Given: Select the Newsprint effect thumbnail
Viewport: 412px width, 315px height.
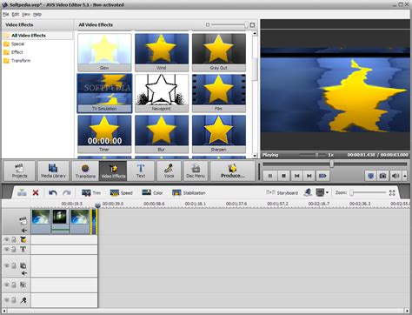Looking at the screenshot, I should coord(162,93).
